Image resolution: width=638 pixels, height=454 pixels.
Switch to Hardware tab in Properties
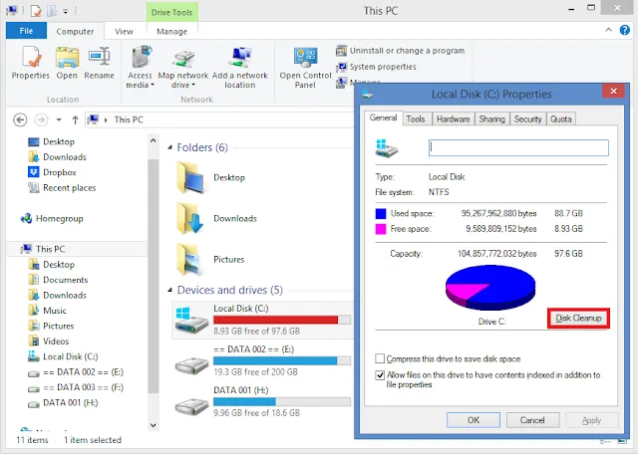pyautogui.click(x=454, y=119)
